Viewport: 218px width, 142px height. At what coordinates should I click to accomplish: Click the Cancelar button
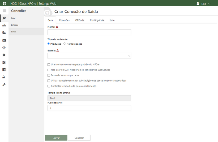(79, 138)
